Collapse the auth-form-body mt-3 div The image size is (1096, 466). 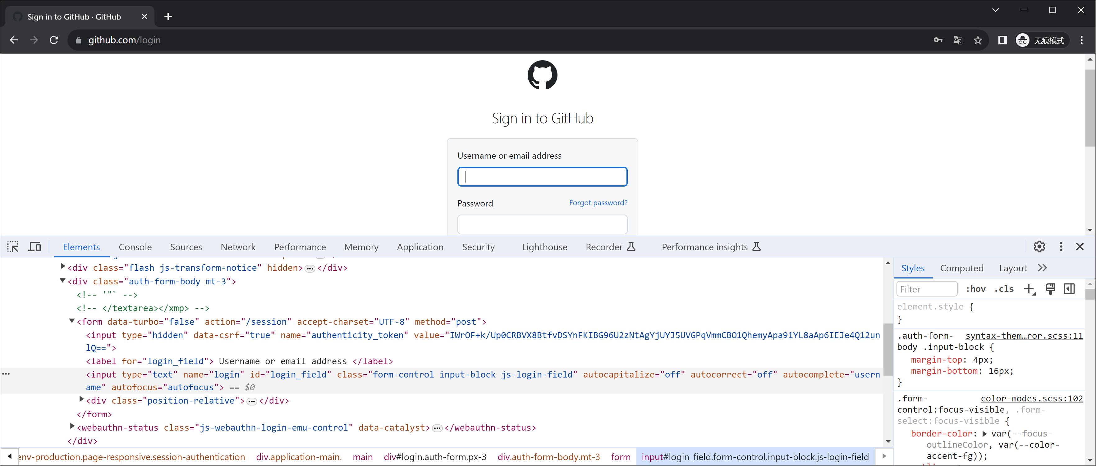tap(62, 281)
